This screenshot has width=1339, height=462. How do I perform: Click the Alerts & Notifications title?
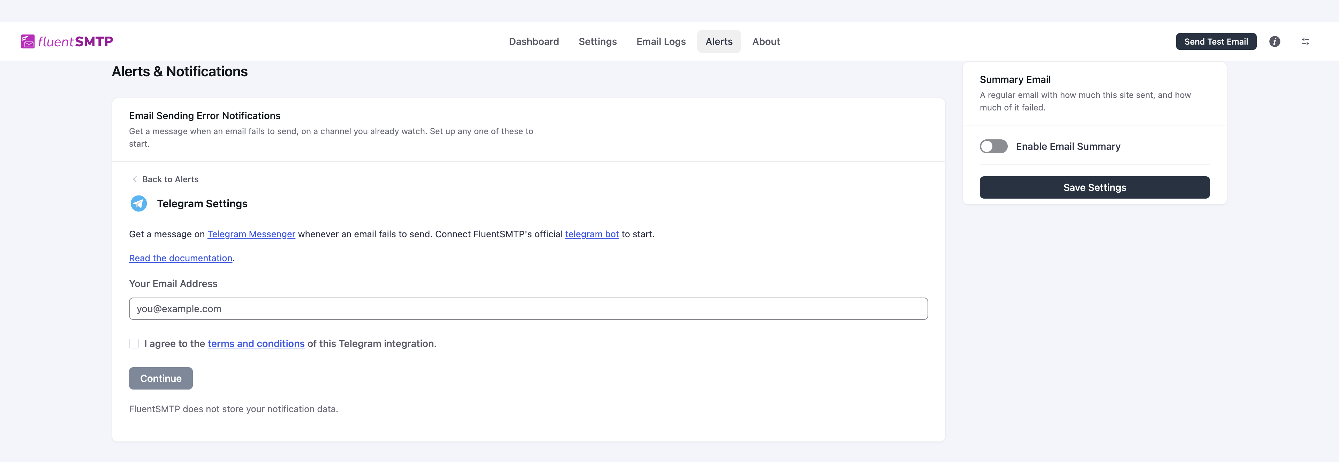point(179,72)
